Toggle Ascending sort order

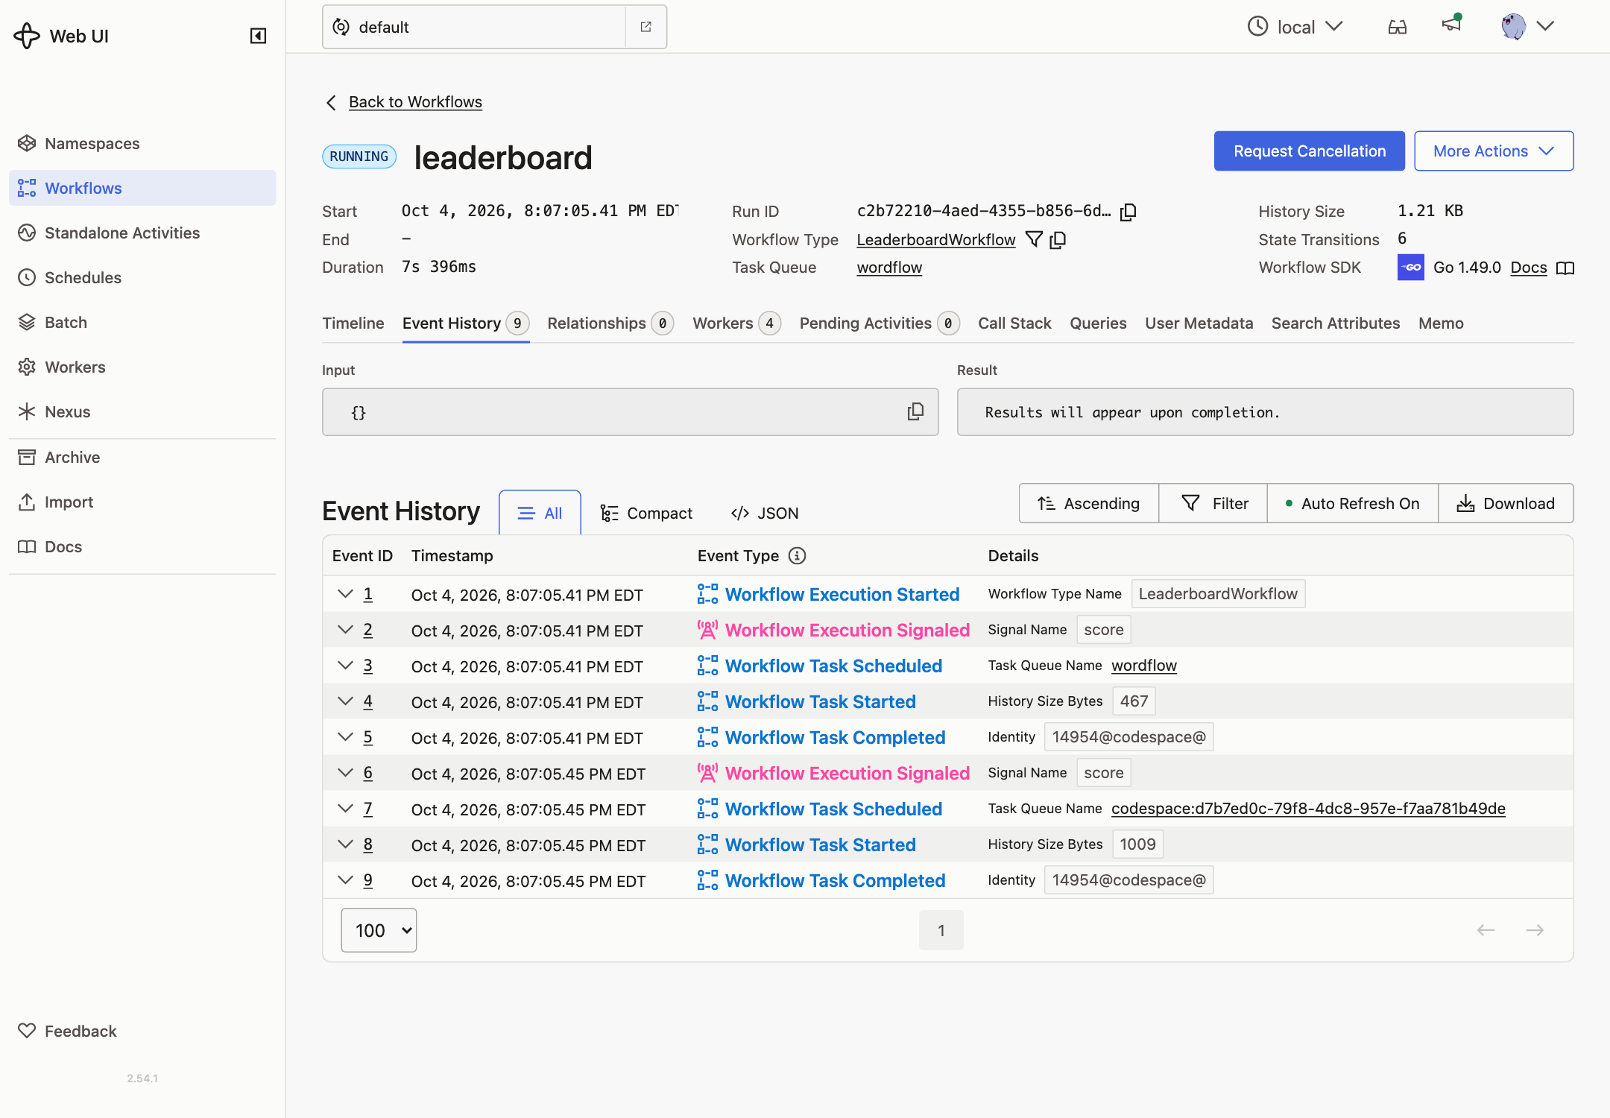[x=1089, y=503]
